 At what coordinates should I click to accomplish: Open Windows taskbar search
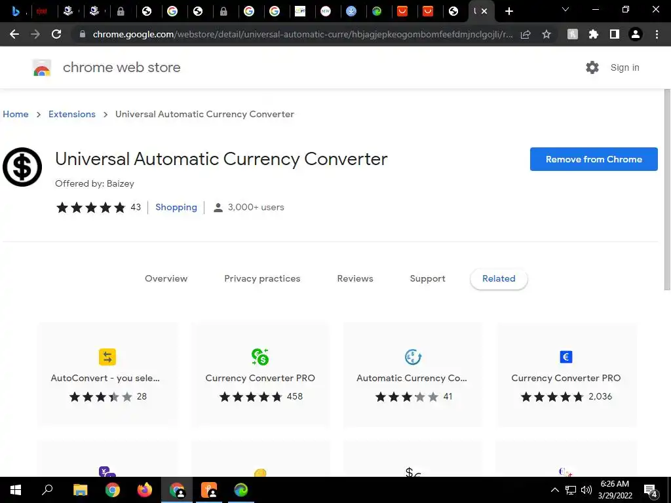click(x=47, y=490)
